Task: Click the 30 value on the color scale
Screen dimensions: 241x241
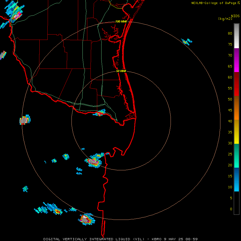Action: coord(230,143)
